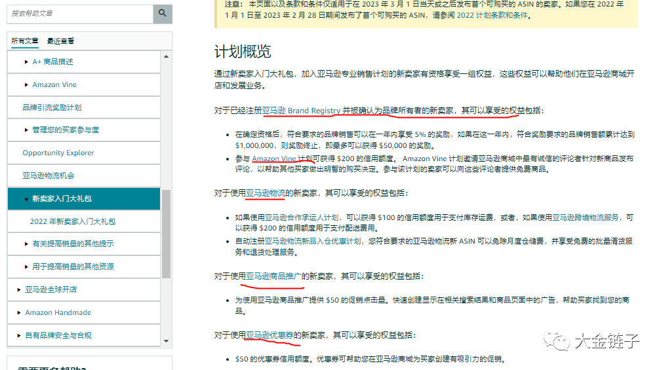Screen dimensions: 661x370
Task: Open 有关提高销量的其他提示 sidebar item
Action: coord(73,244)
